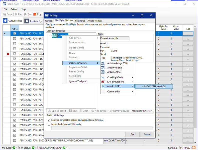Click the Save disk icon in Settings toolbar
Viewport: 198px width, 150px height.
pos(71,111)
